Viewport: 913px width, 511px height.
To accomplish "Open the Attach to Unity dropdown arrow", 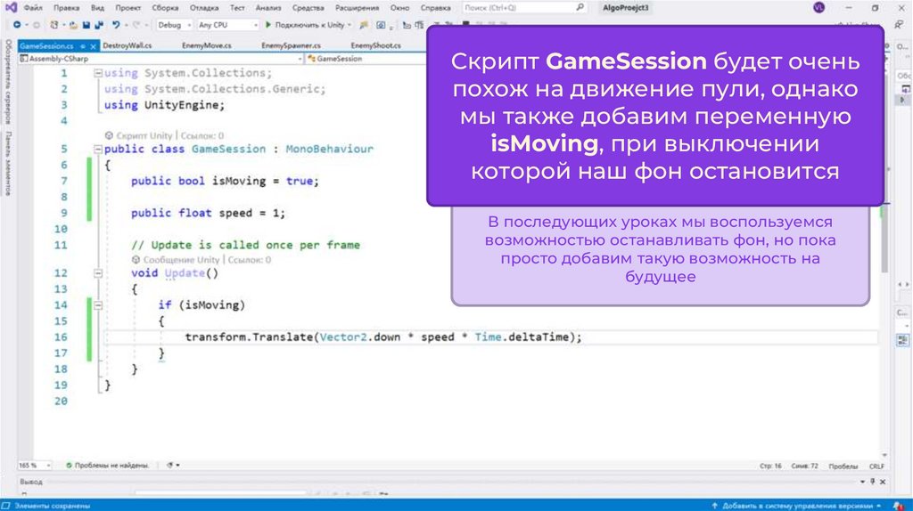I will pos(350,25).
